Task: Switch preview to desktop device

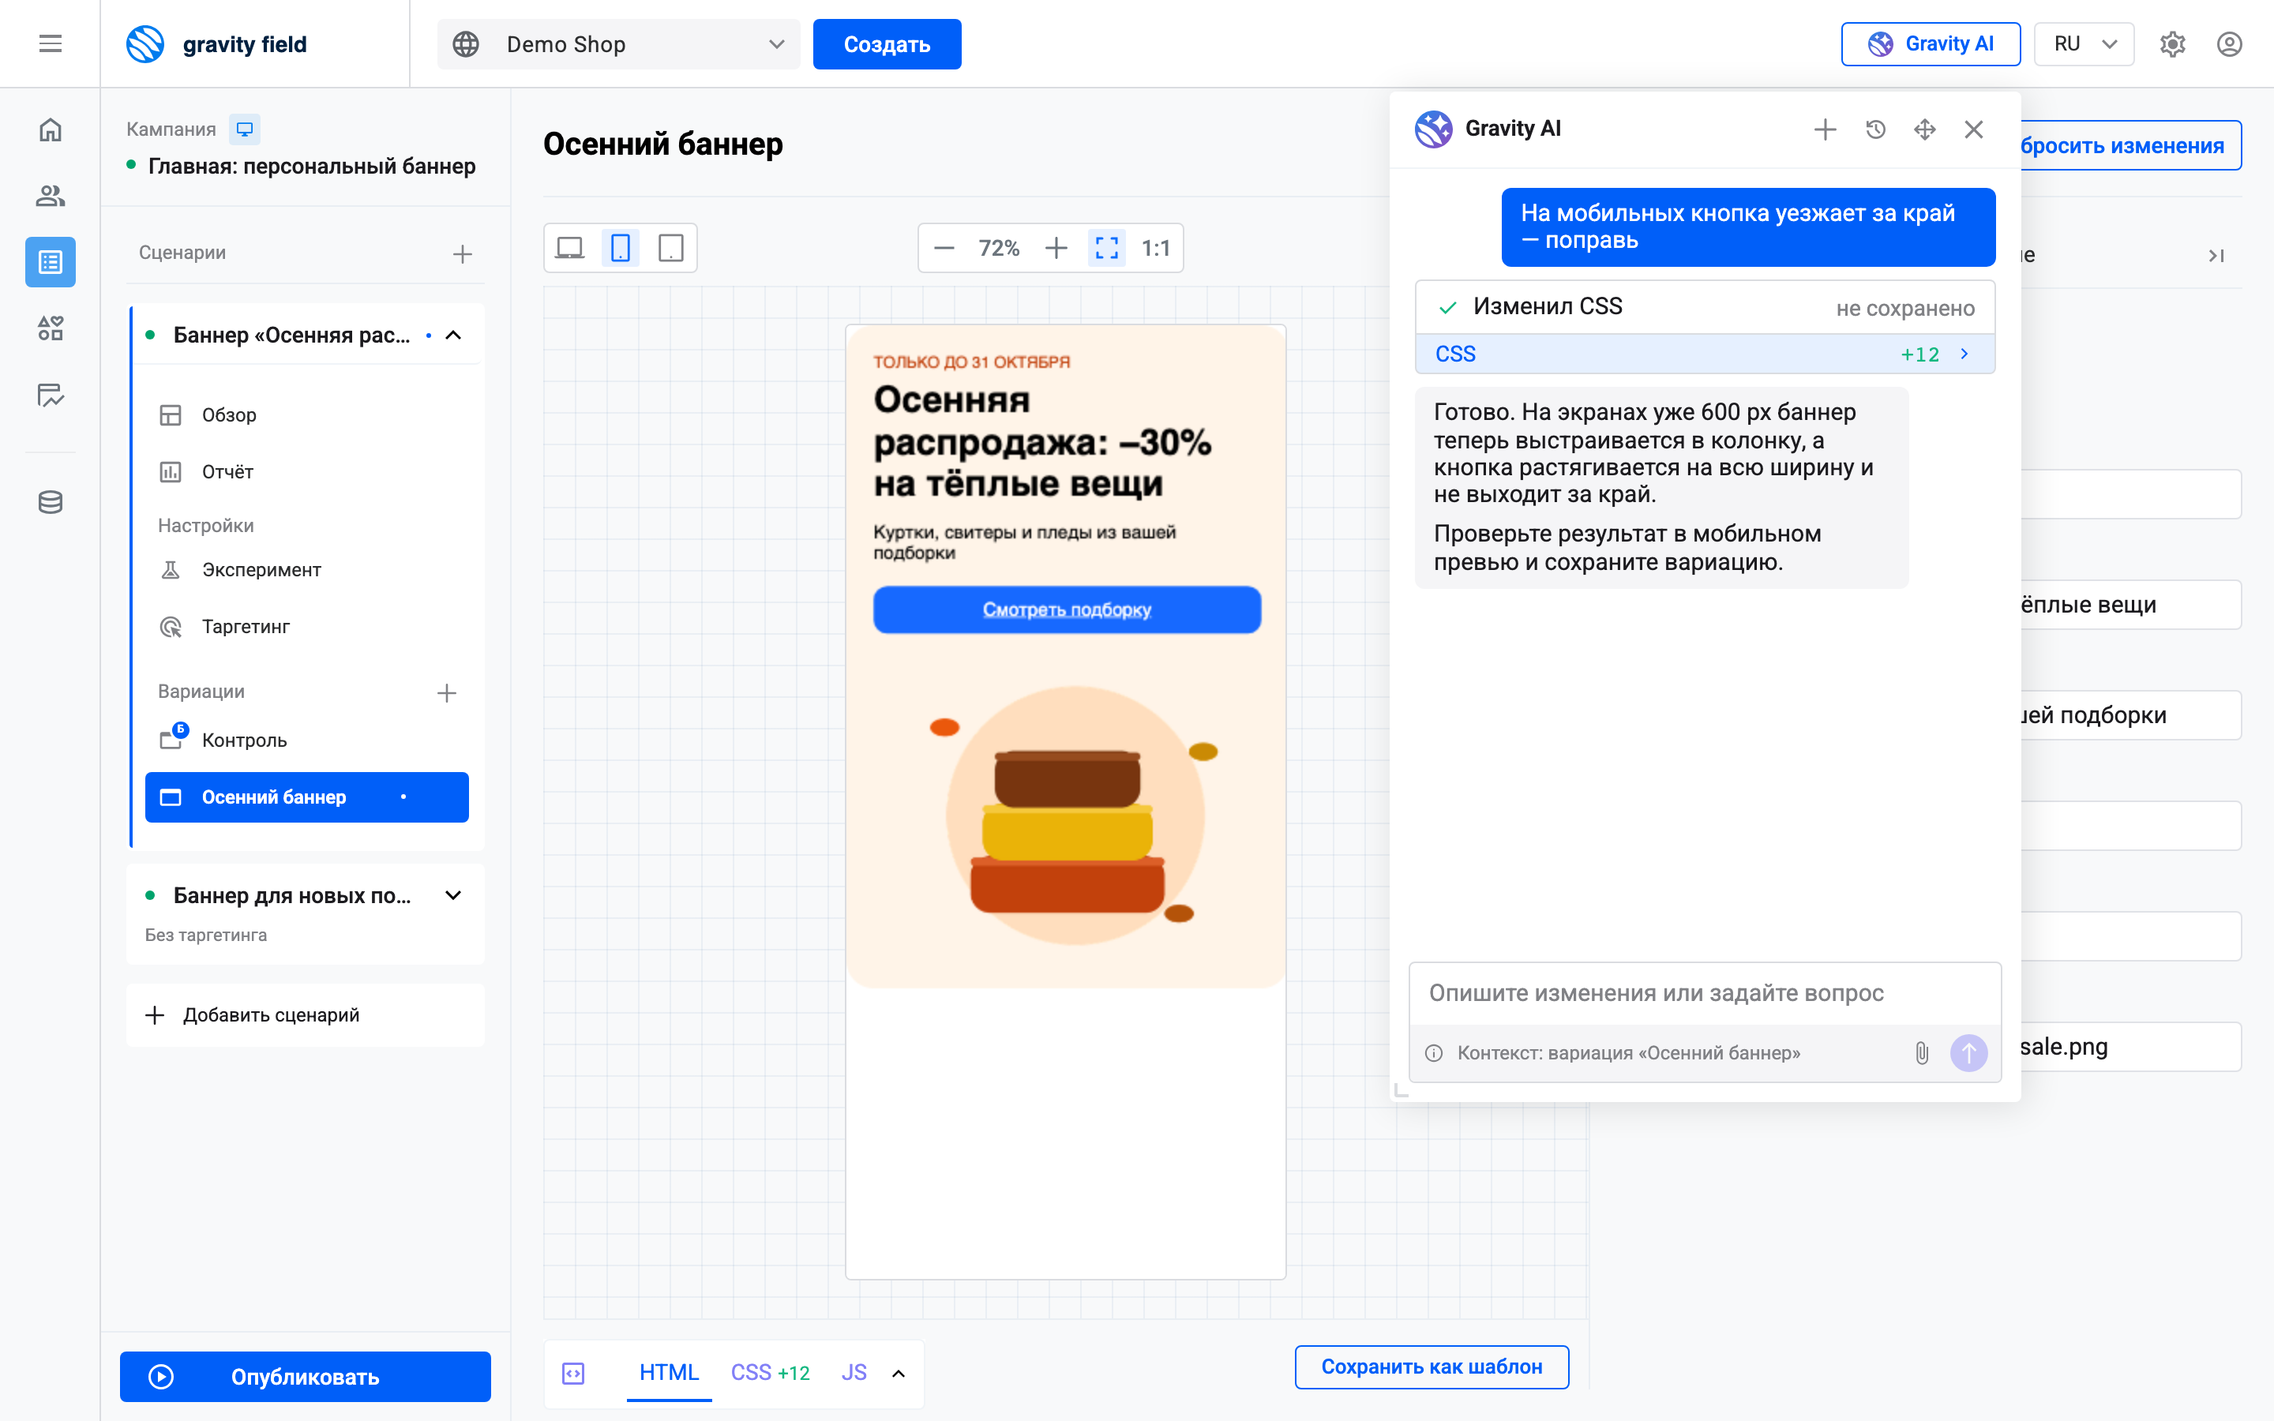Action: pos(569,248)
